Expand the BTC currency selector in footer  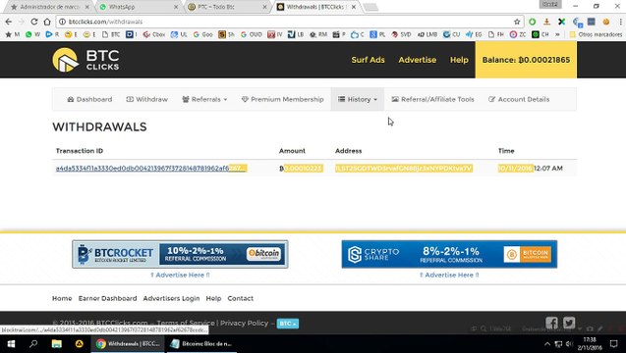coord(287,324)
